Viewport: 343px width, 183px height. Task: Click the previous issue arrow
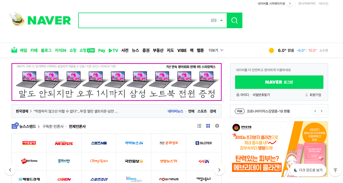point(315,111)
